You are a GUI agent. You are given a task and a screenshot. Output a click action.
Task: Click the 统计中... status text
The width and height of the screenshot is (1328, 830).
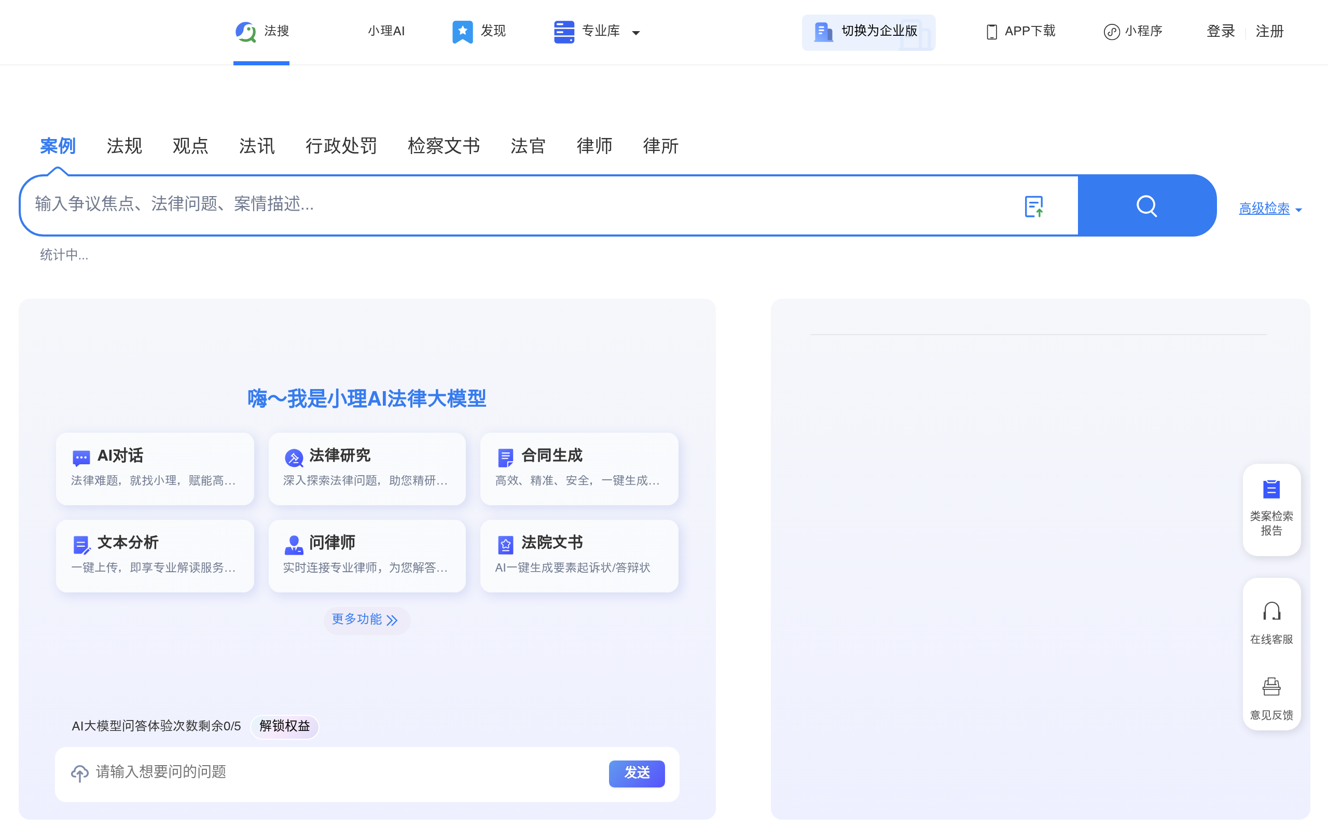point(64,255)
